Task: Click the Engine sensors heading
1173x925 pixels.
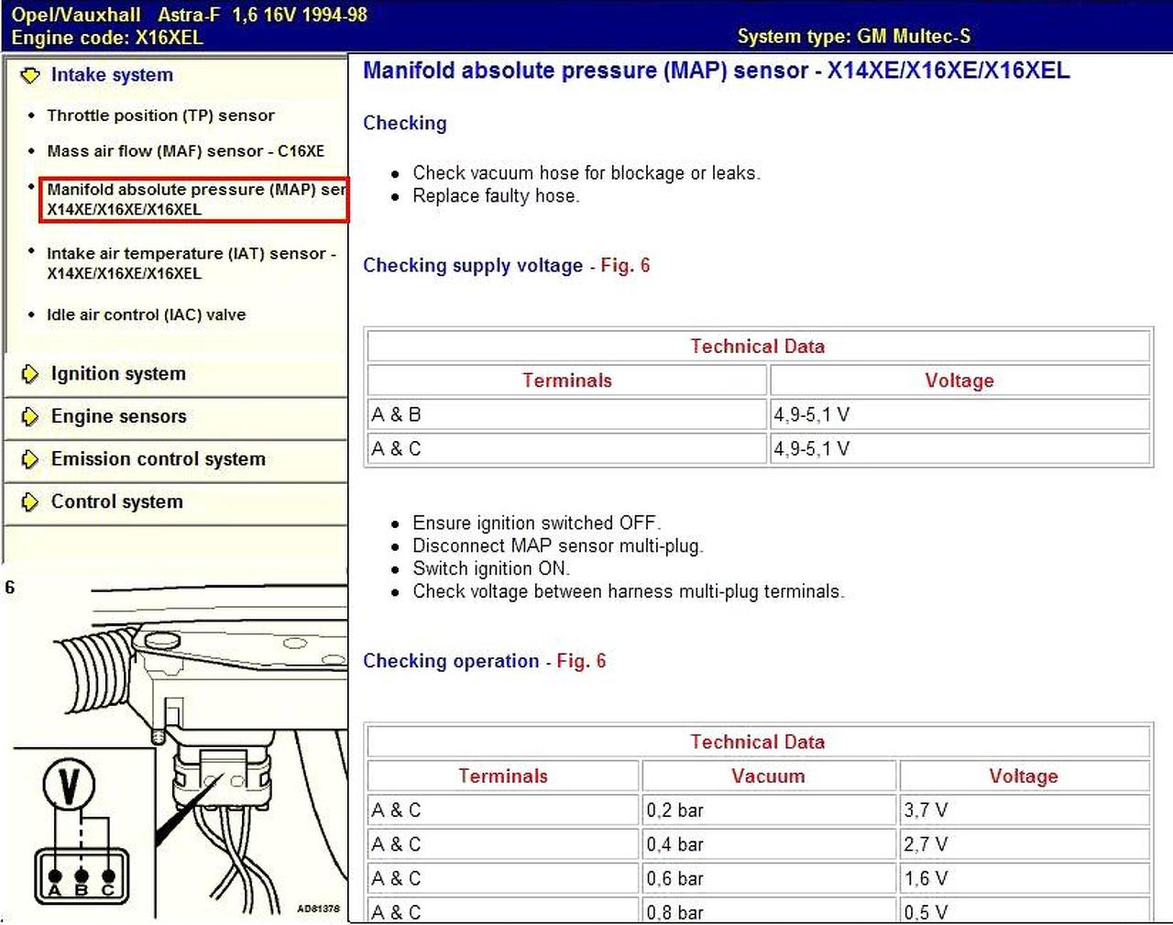Action: [x=119, y=417]
